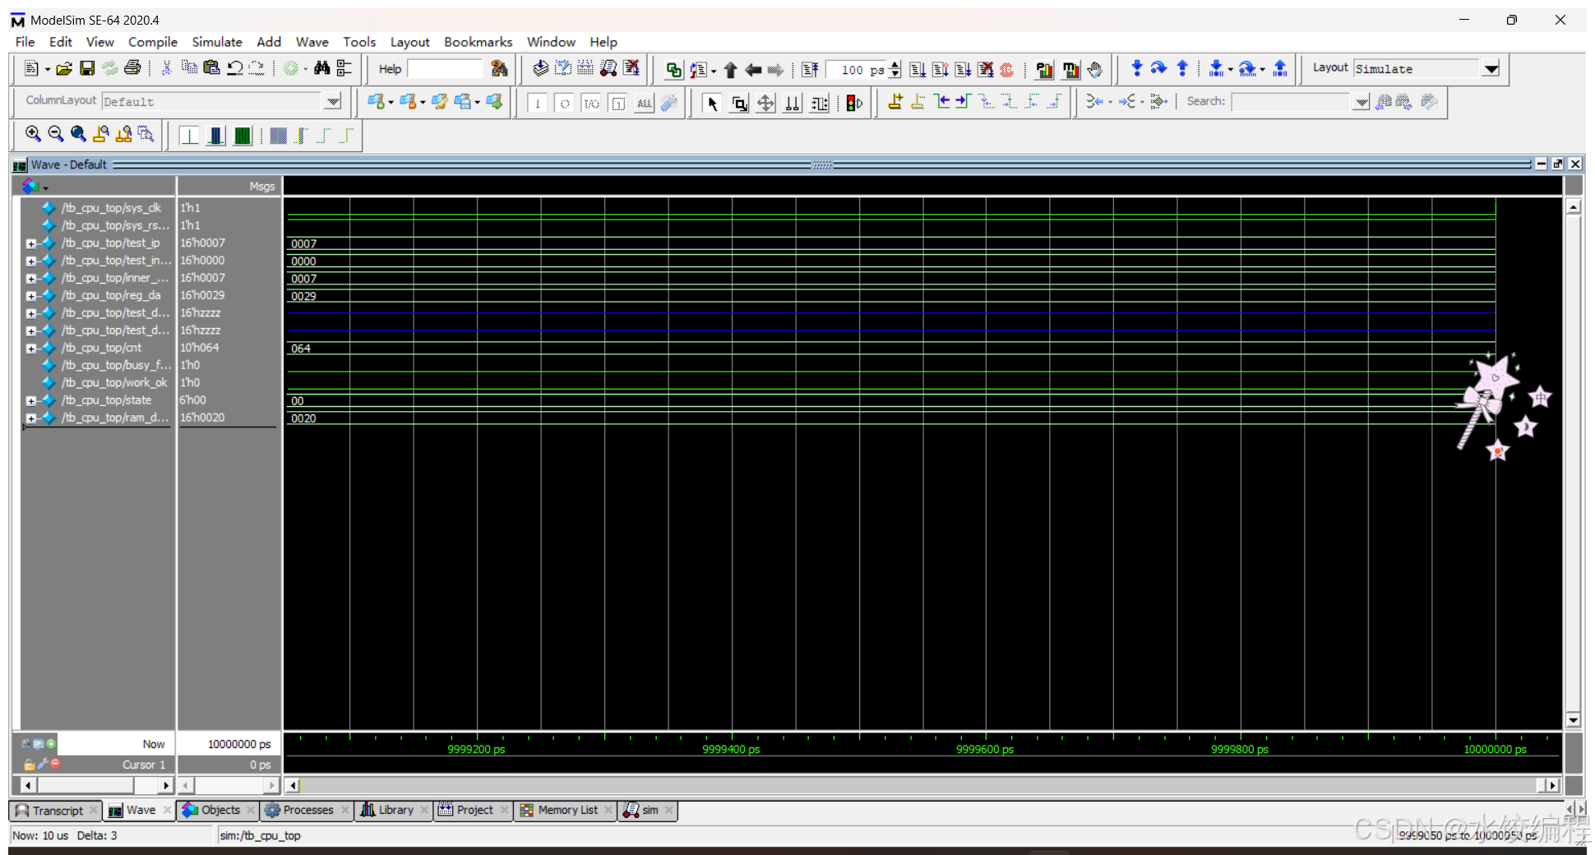Print with the printer icon

click(132, 69)
